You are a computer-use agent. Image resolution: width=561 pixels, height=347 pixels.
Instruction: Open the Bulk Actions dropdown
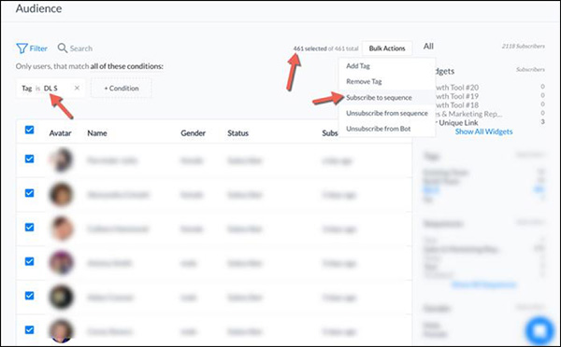pyautogui.click(x=387, y=49)
